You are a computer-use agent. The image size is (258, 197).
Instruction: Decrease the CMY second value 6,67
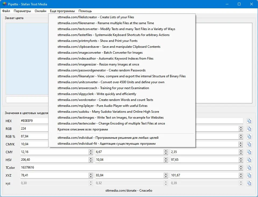click(166, 153)
